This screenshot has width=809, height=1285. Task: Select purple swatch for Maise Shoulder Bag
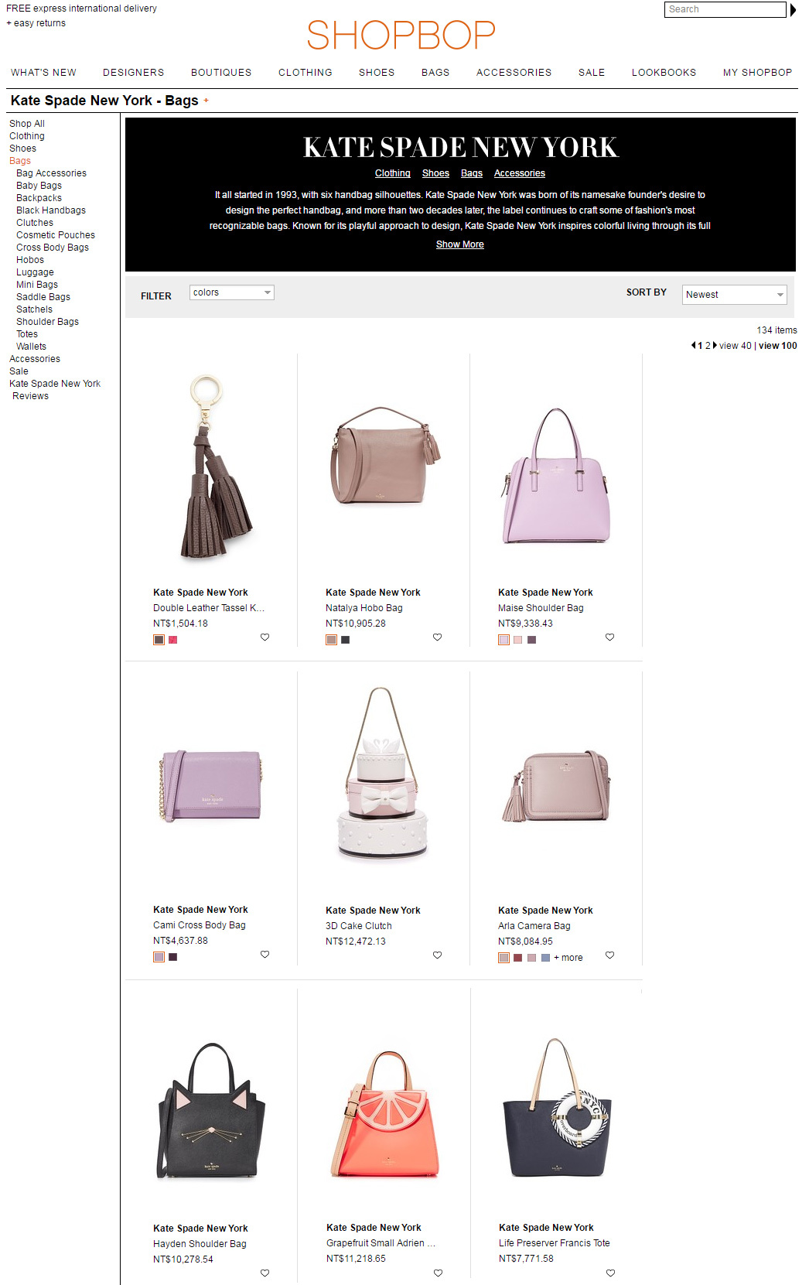531,640
